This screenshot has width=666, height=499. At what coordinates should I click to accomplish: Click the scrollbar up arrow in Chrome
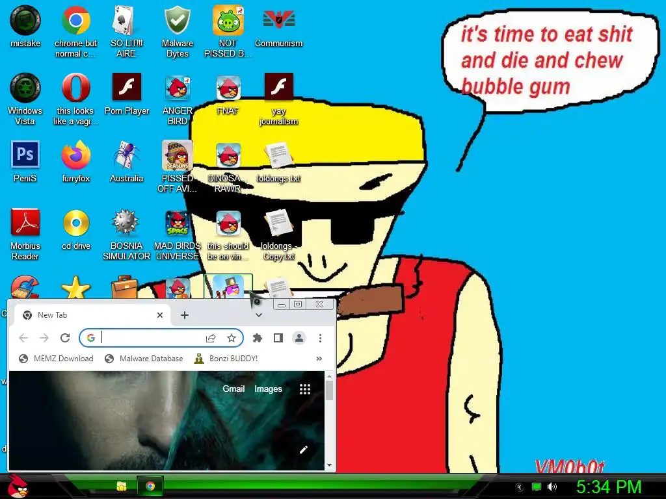point(329,376)
